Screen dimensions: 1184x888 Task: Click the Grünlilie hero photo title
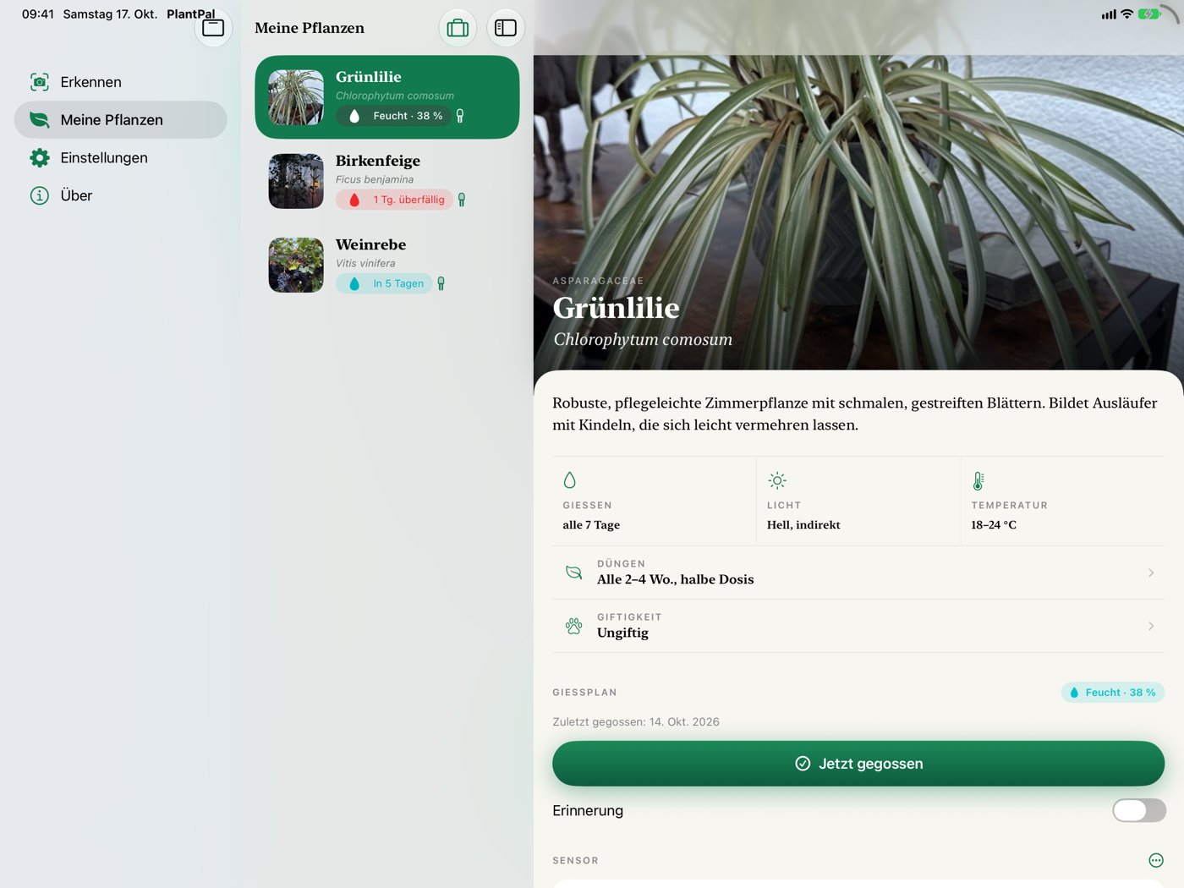[616, 308]
